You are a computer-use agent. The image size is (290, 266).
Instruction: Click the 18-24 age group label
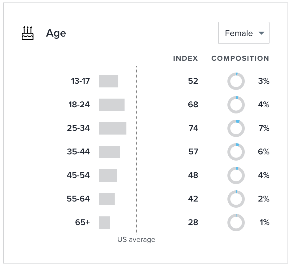point(79,105)
